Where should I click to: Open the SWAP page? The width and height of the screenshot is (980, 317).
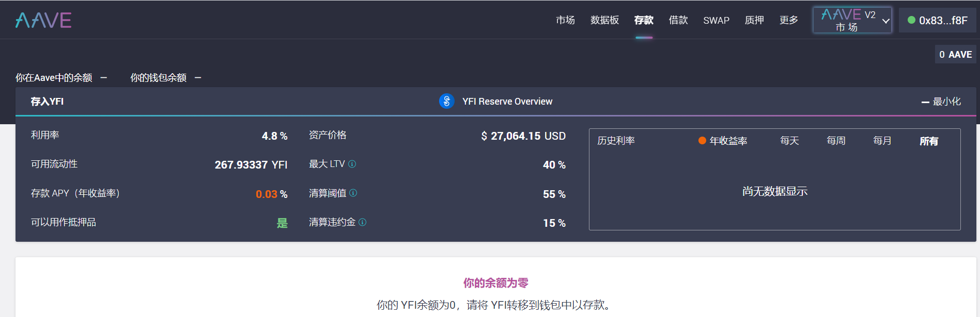point(716,21)
